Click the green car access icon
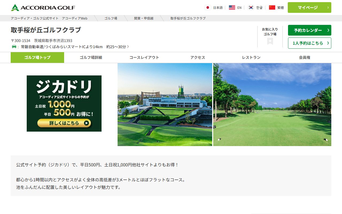 (14, 47)
